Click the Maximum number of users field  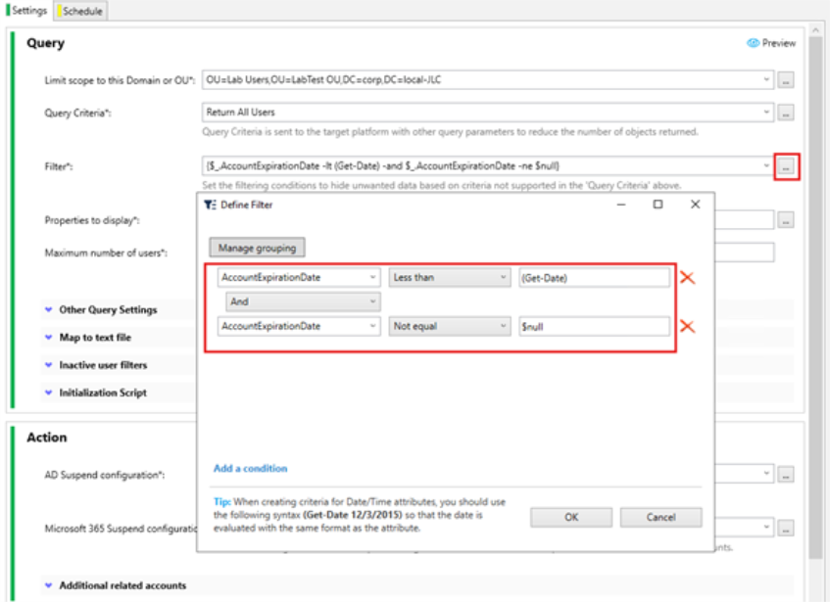[744, 253]
